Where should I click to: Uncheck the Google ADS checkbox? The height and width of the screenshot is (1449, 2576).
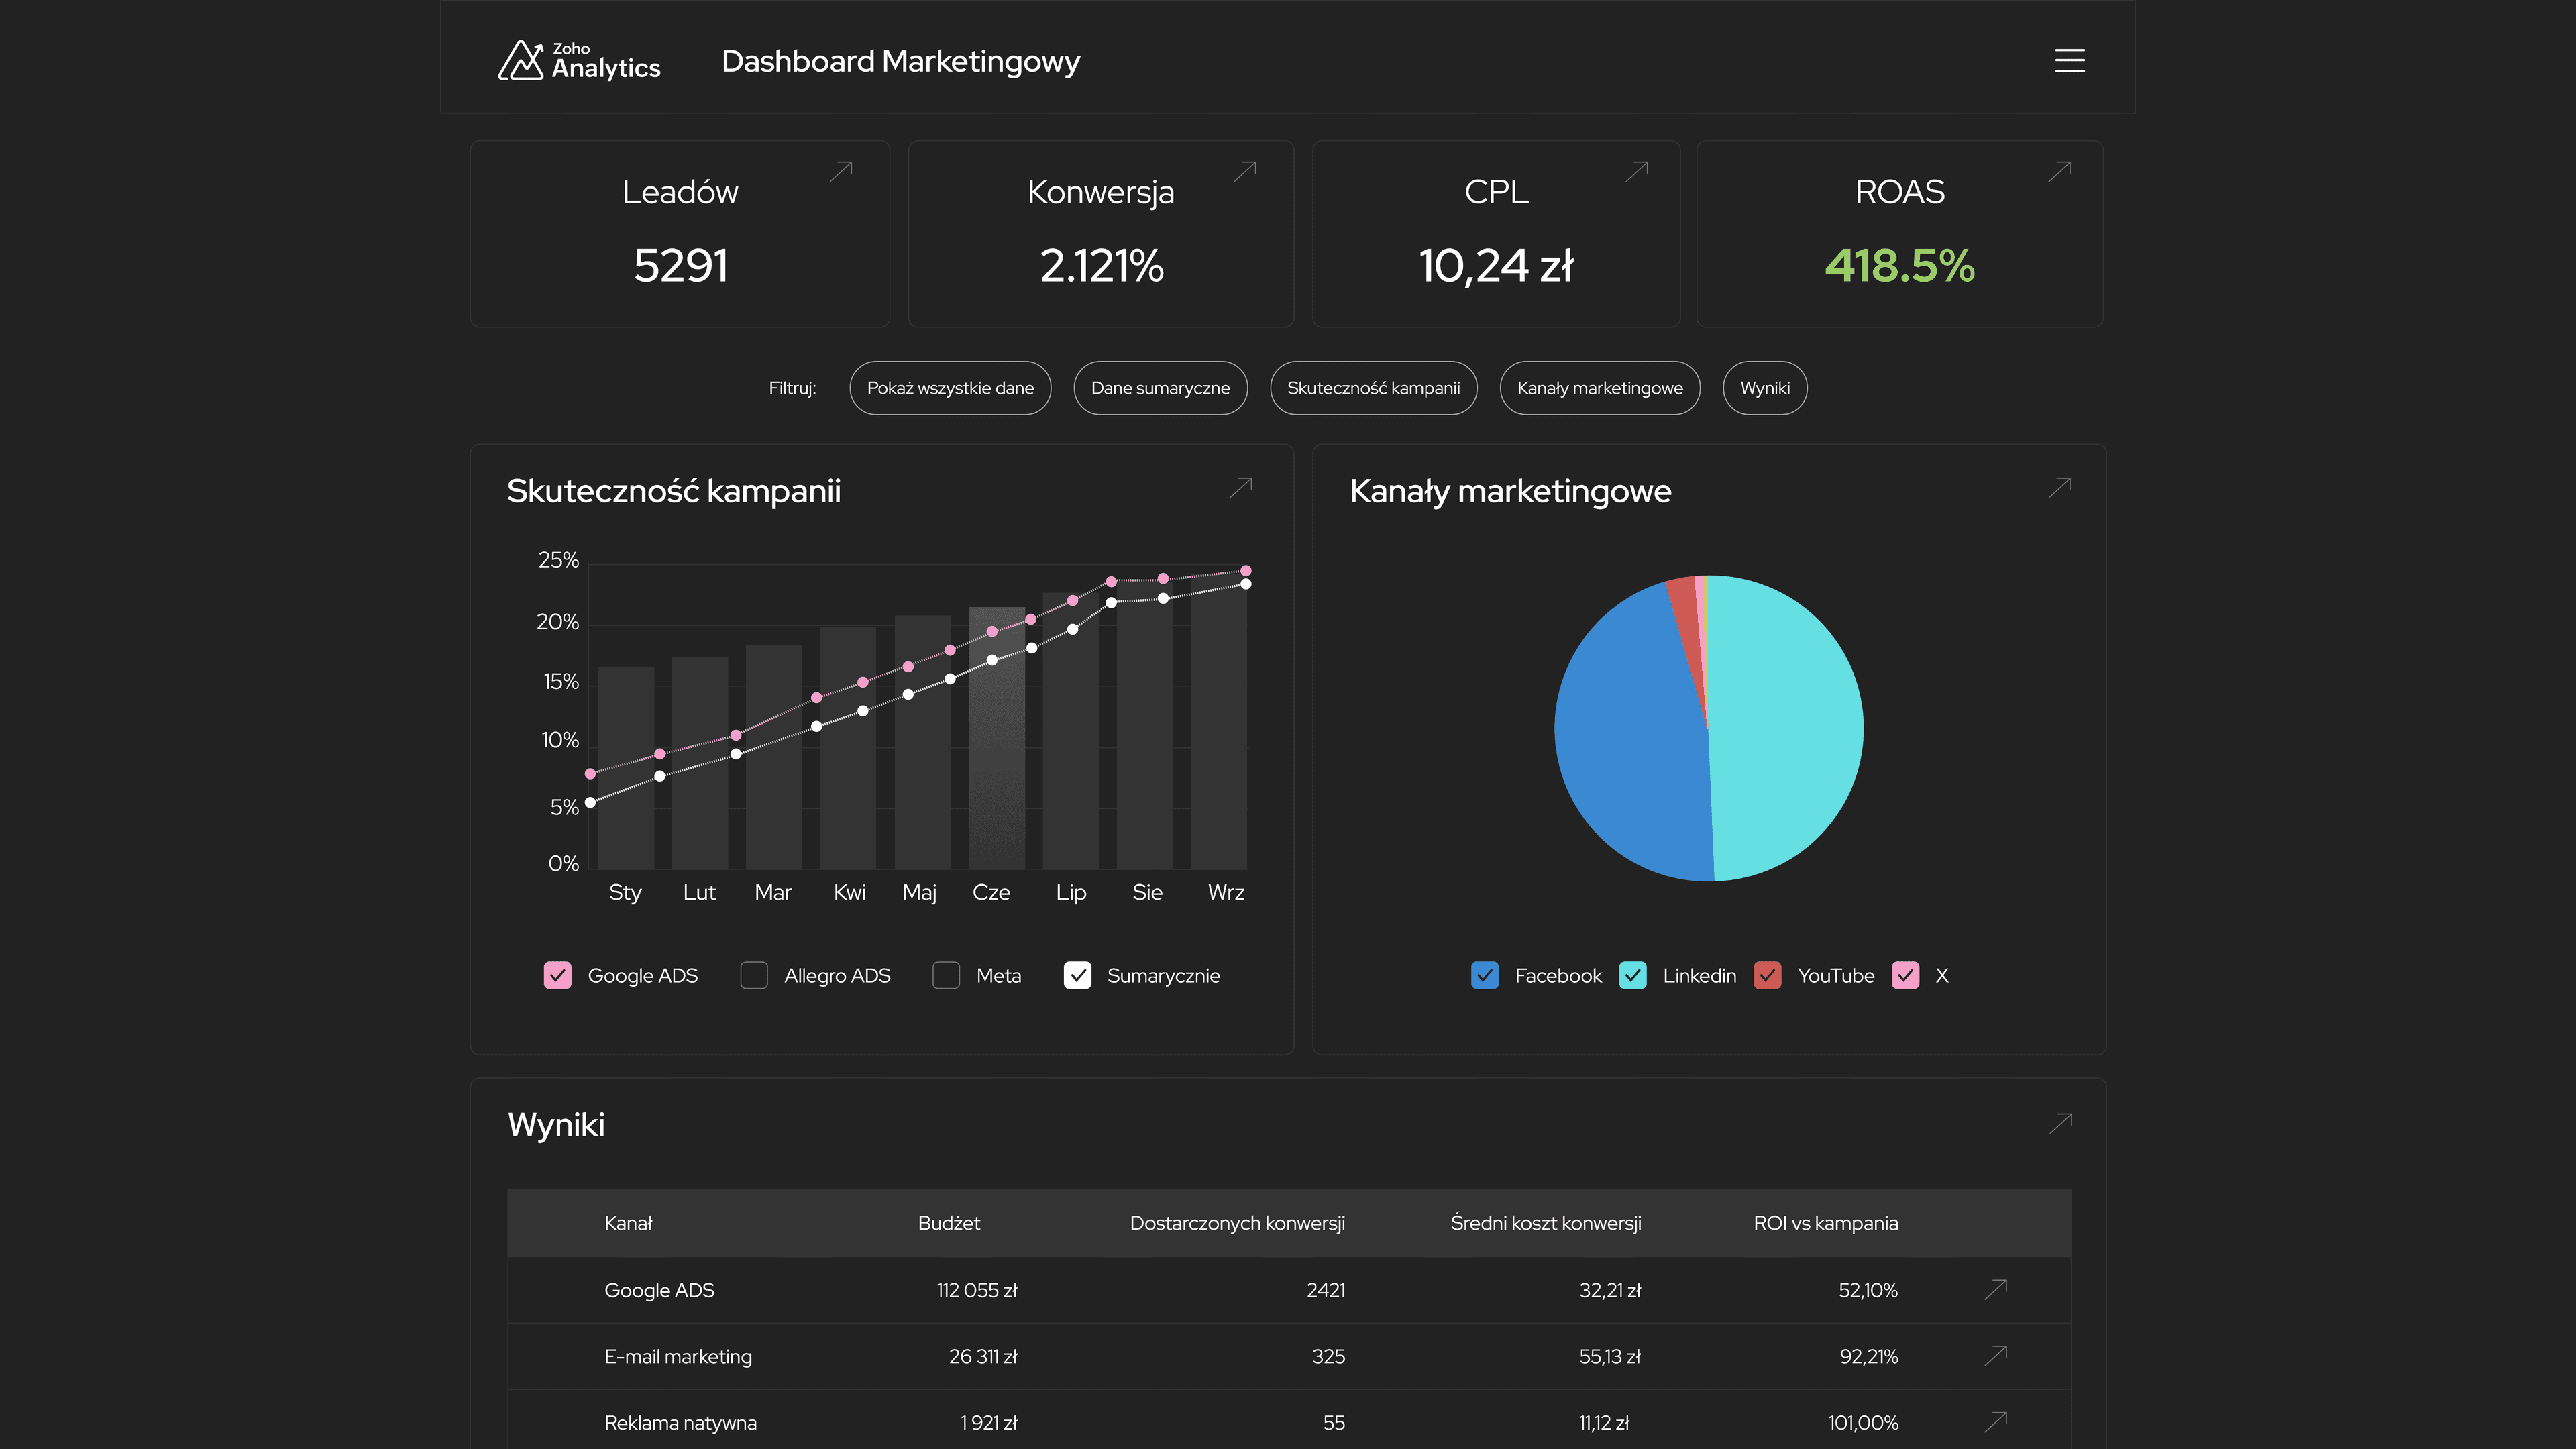click(557, 975)
